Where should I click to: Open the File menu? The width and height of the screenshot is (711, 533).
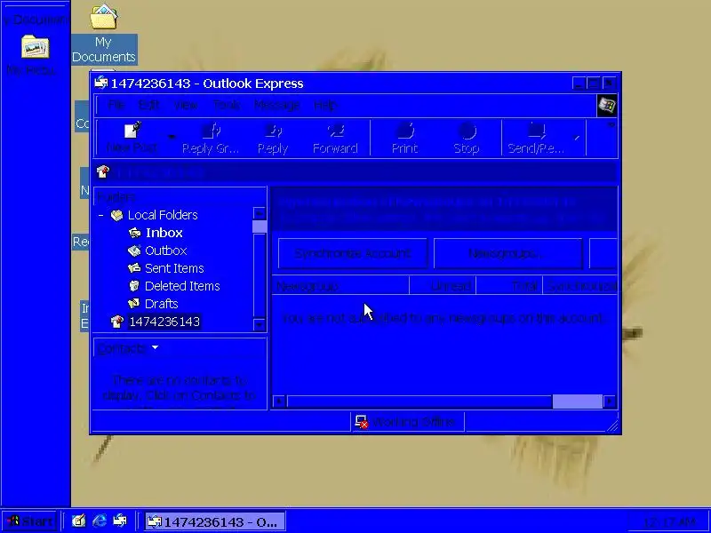click(x=116, y=105)
